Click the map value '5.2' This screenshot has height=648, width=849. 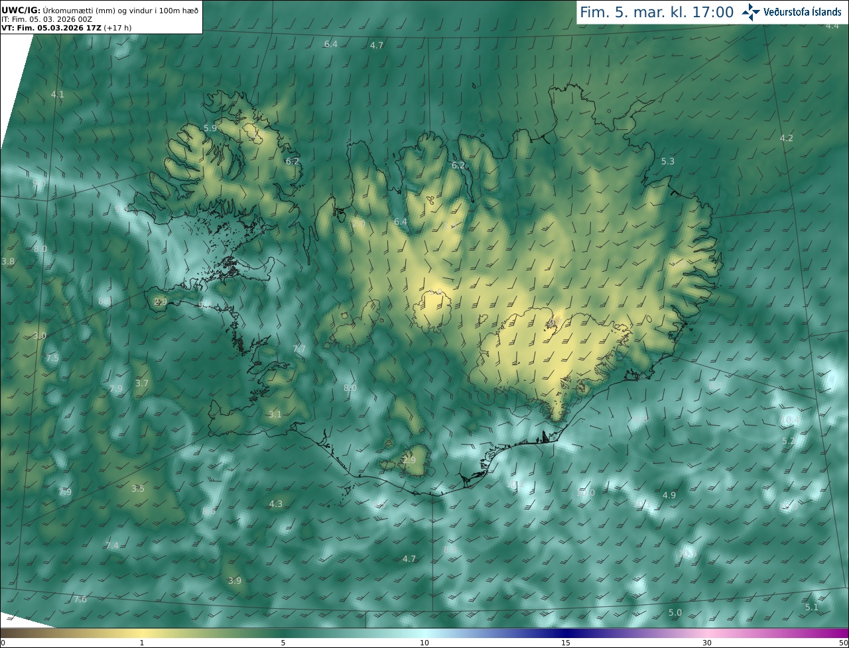[x=788, y=441]
